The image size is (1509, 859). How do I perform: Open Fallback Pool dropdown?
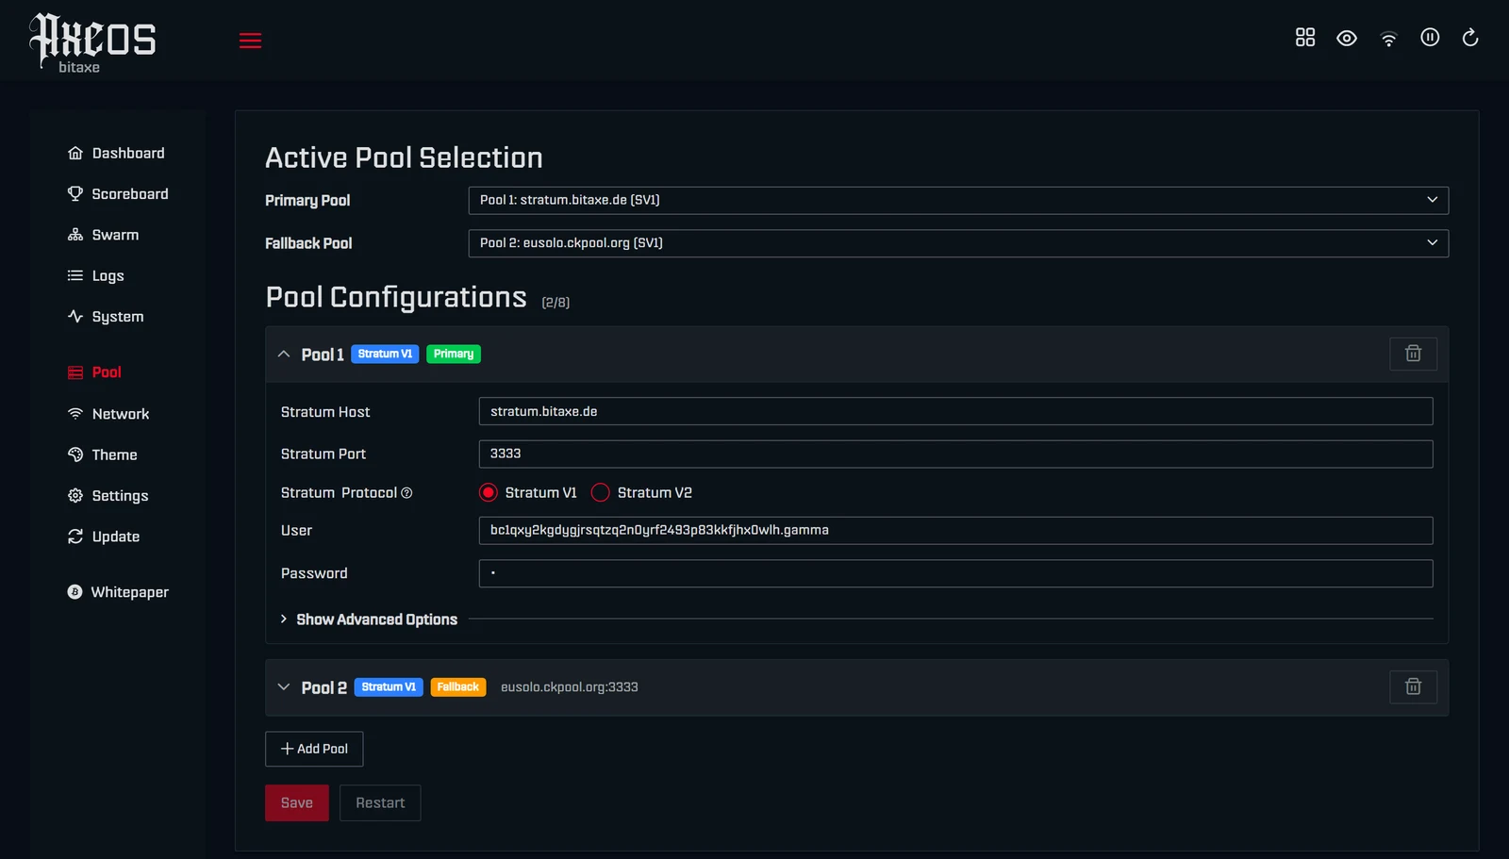958,243
